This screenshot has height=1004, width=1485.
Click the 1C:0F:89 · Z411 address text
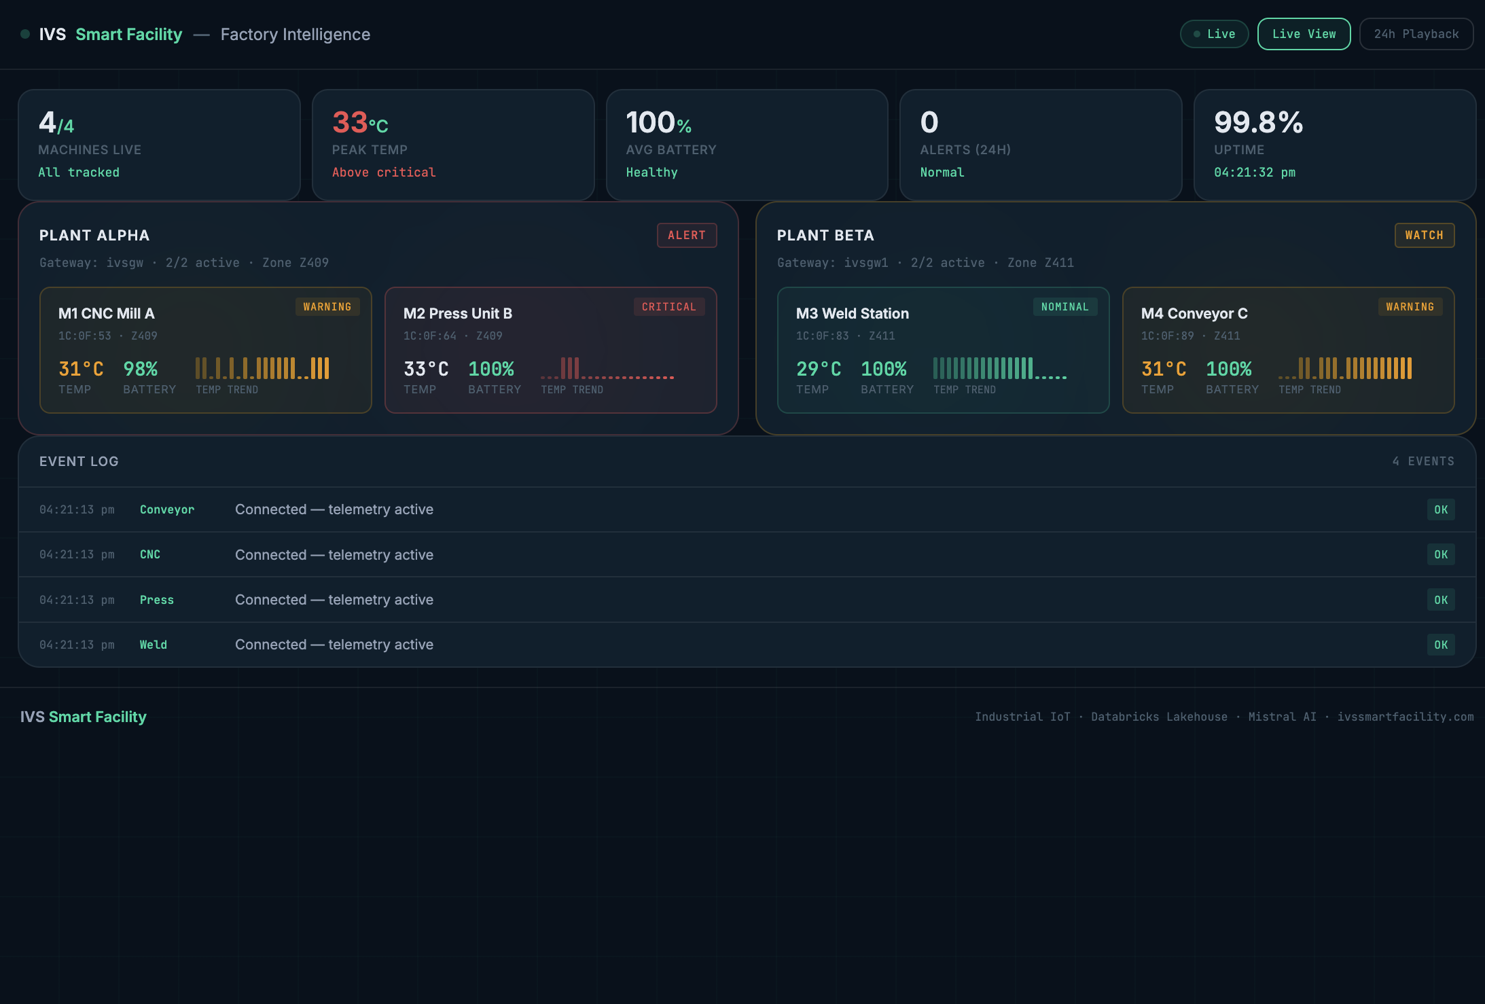coord(1191,336)
